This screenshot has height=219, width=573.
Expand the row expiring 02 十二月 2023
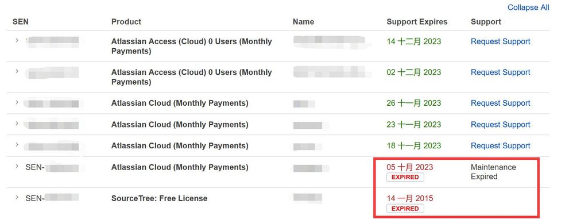click(x=17, y=71)
